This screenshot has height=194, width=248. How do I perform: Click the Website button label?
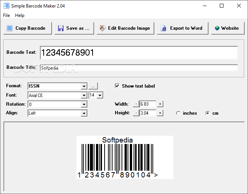point(230,28)
